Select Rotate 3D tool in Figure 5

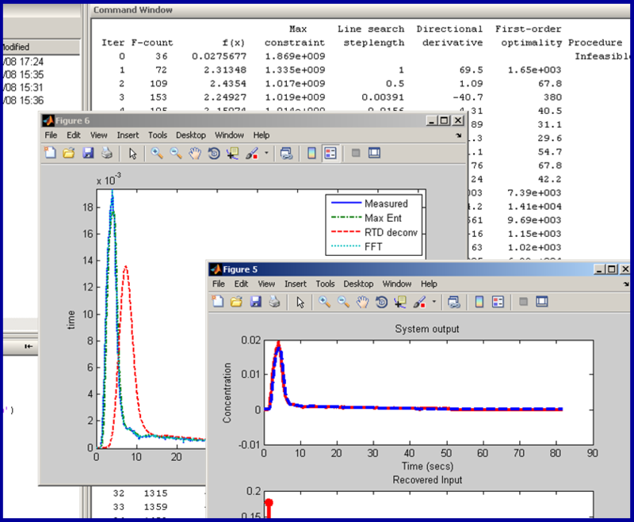[x=381, y=302]
